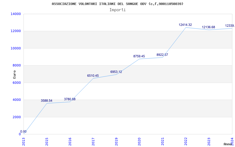Click the 2023 x-axis tick label
Screen dimensions: 235x147
click(209, 142)
